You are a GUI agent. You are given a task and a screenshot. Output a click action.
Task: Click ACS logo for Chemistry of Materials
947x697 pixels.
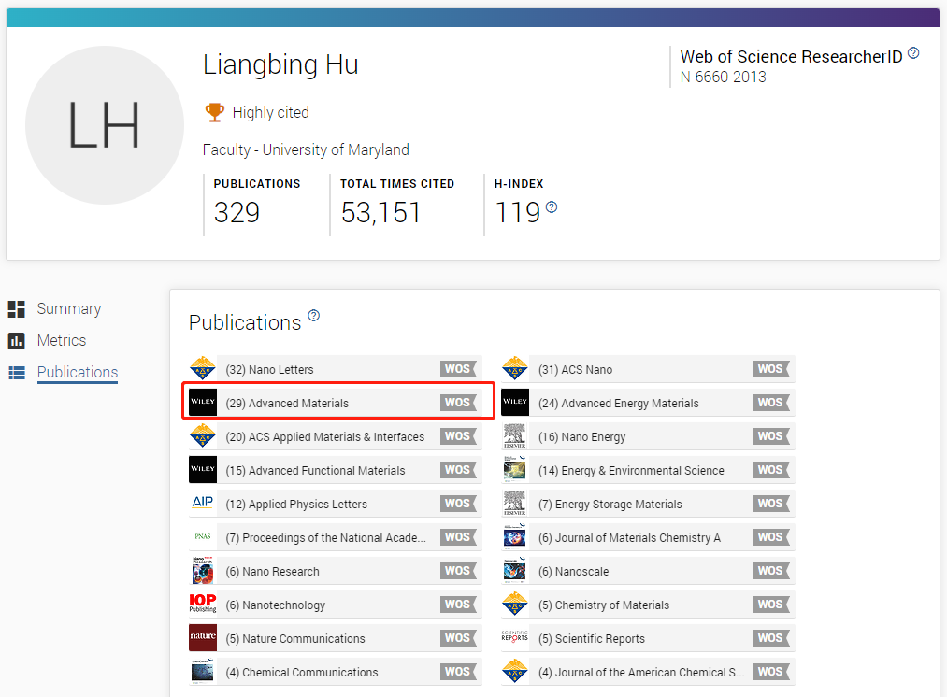[514, 605]
